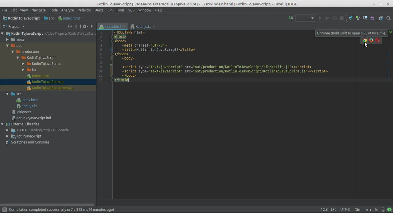Click the Build Project icon
The image size is (393, 213).
tap(291, 18)
